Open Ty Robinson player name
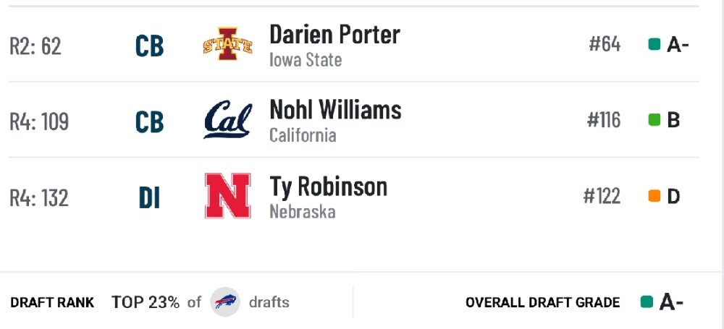The image size is (724, 329). (x=328, y=186)
